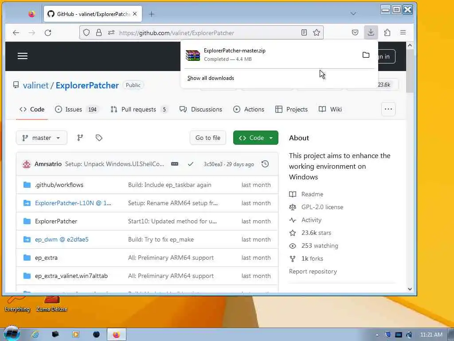This screenshot has height=341, width=454.
Task: Click the system tray volume icon
Action: click(409, 335)
